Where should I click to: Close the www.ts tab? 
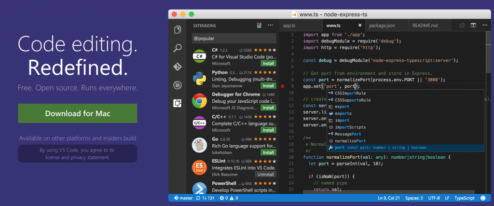click(x=360, y=26)
